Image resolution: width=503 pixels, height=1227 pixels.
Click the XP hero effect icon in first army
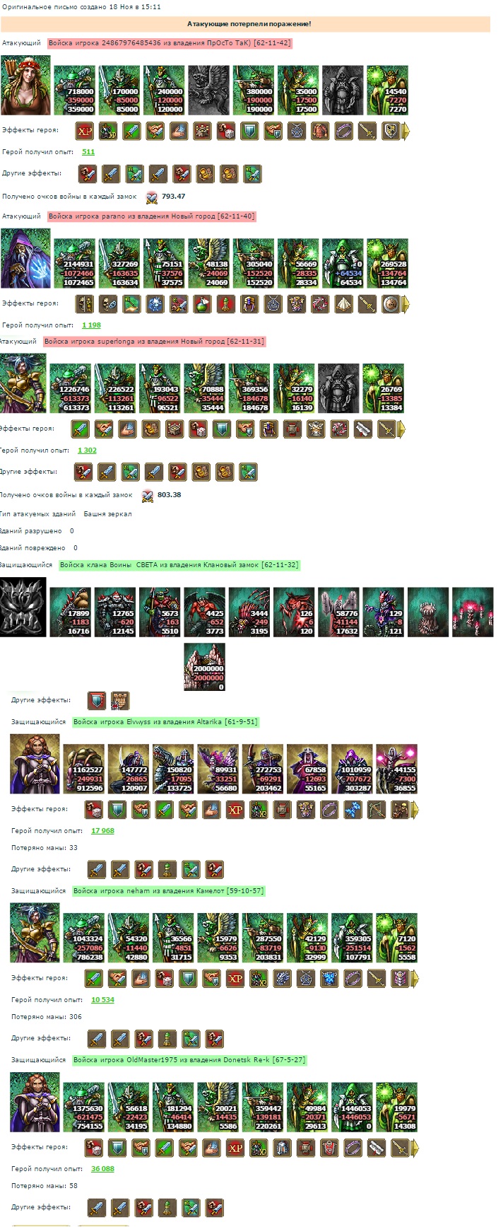[85, 131]
